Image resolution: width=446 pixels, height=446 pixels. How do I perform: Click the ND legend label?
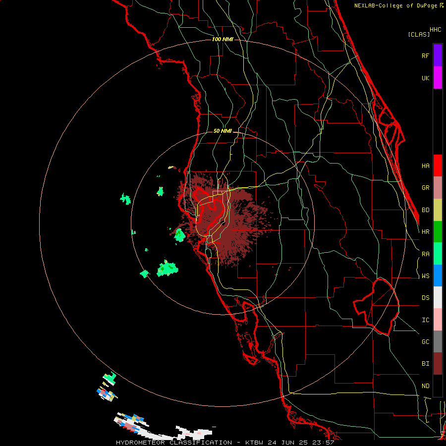tap(425, 386)
